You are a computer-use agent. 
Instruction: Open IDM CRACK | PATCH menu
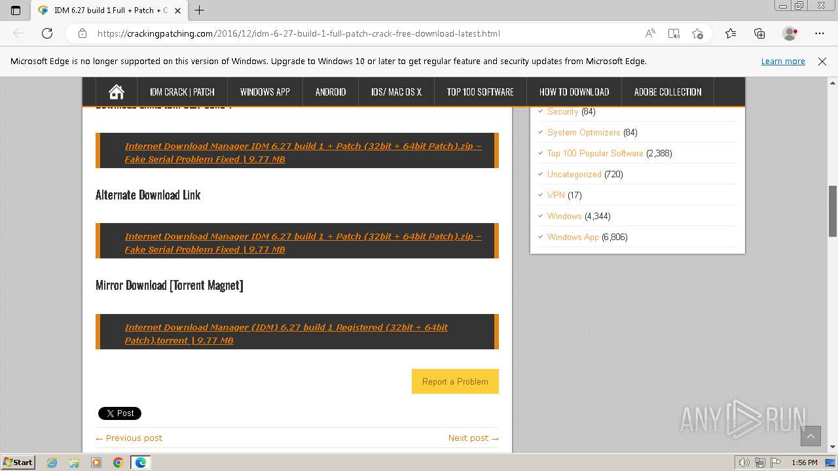click(182, 92)
